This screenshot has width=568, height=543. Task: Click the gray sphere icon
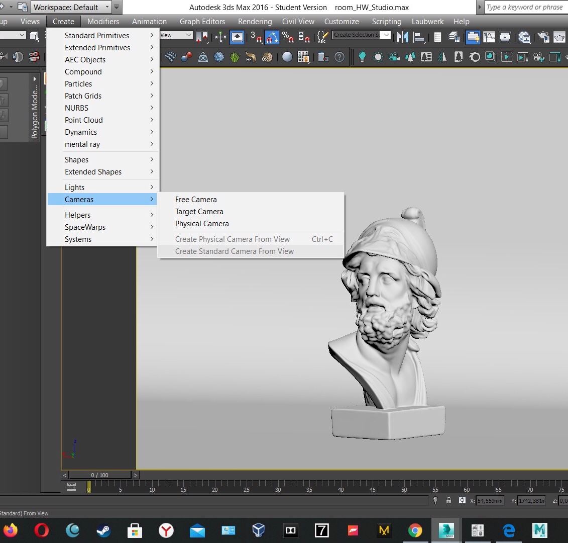pos(287,57)
